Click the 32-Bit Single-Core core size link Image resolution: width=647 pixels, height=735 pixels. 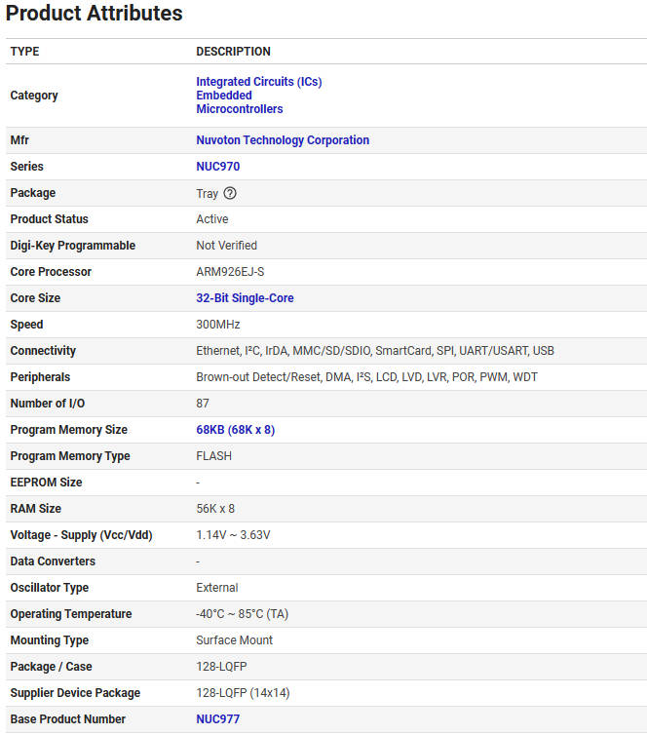pyautogui.click(x=245, y=298)
